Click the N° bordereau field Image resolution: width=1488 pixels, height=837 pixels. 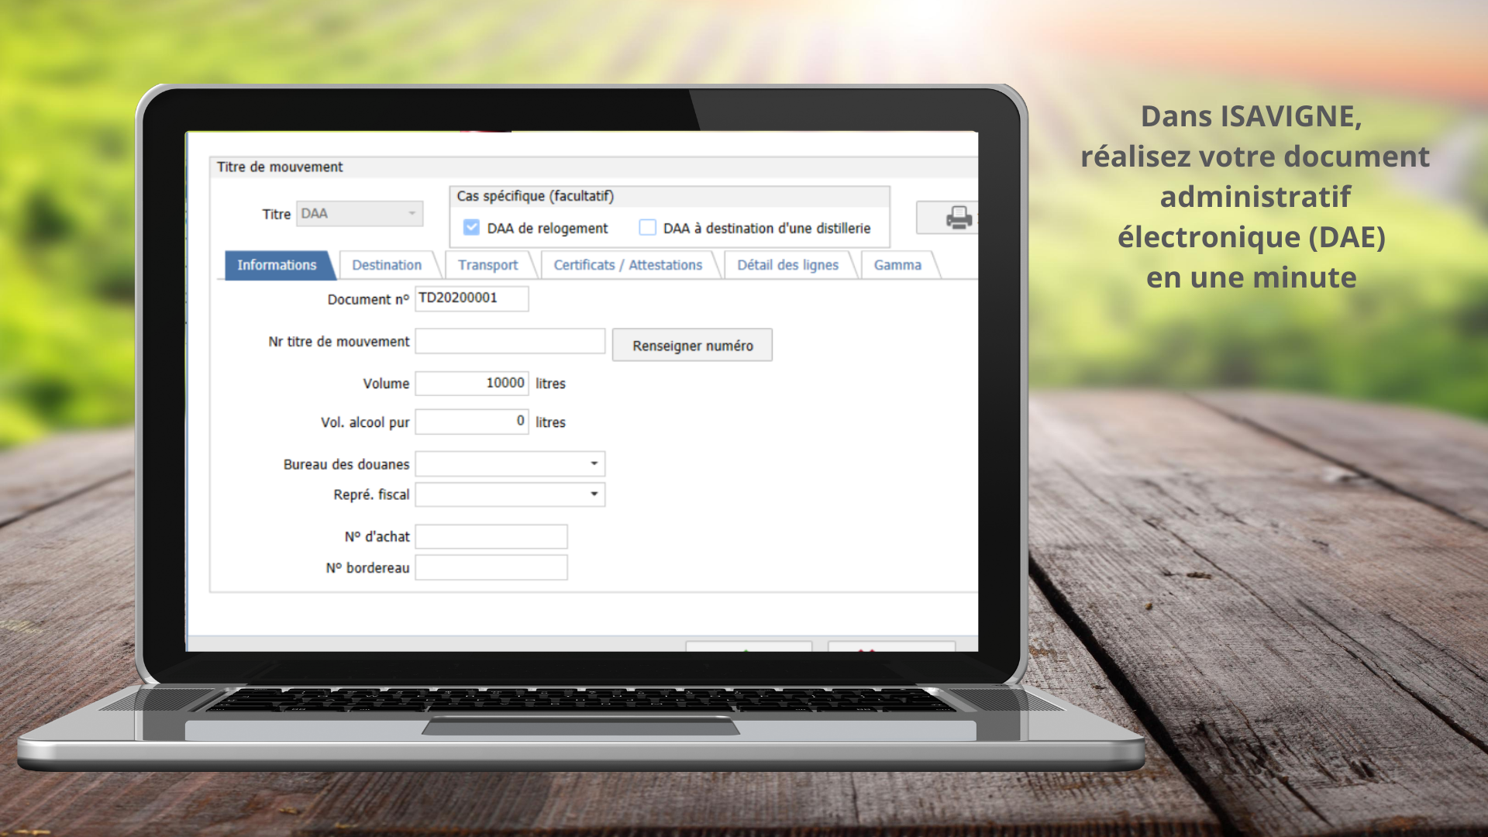(491, 567)
